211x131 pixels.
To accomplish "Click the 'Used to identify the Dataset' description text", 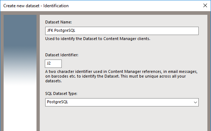I will pyautogui.click(x=98, y=39).
